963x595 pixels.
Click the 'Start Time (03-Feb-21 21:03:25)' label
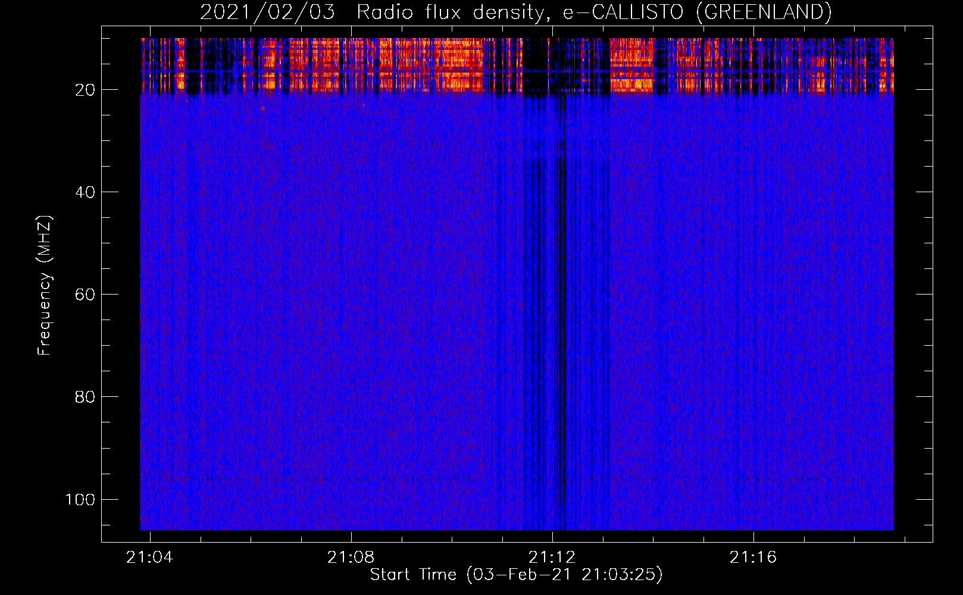(x=516, y=574)
